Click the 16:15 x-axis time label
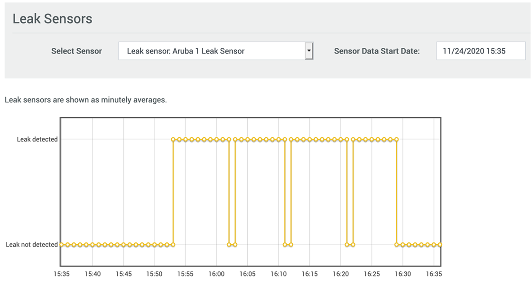This screenshot has width=531, height=285. pyautogui.click(x=309, y=274)
